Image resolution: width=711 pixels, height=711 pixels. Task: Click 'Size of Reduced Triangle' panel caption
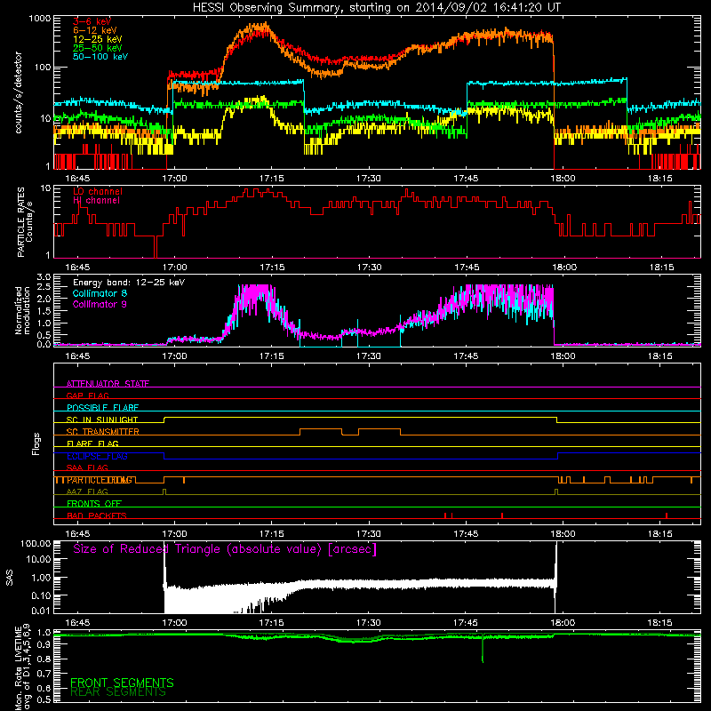click(x=225, y=549)
